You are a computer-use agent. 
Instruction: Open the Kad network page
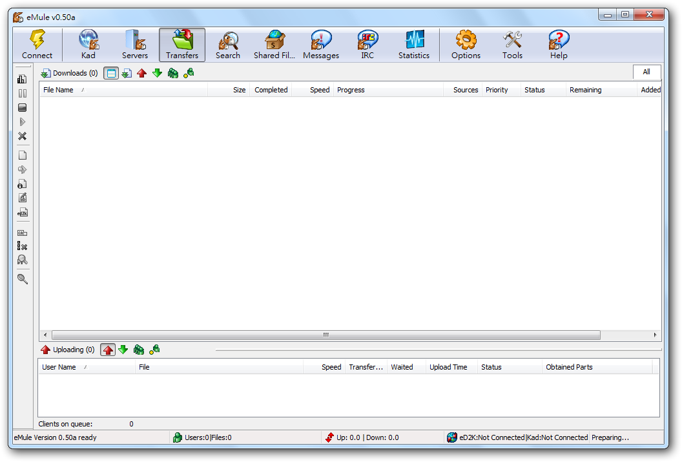tap(88, 44)
